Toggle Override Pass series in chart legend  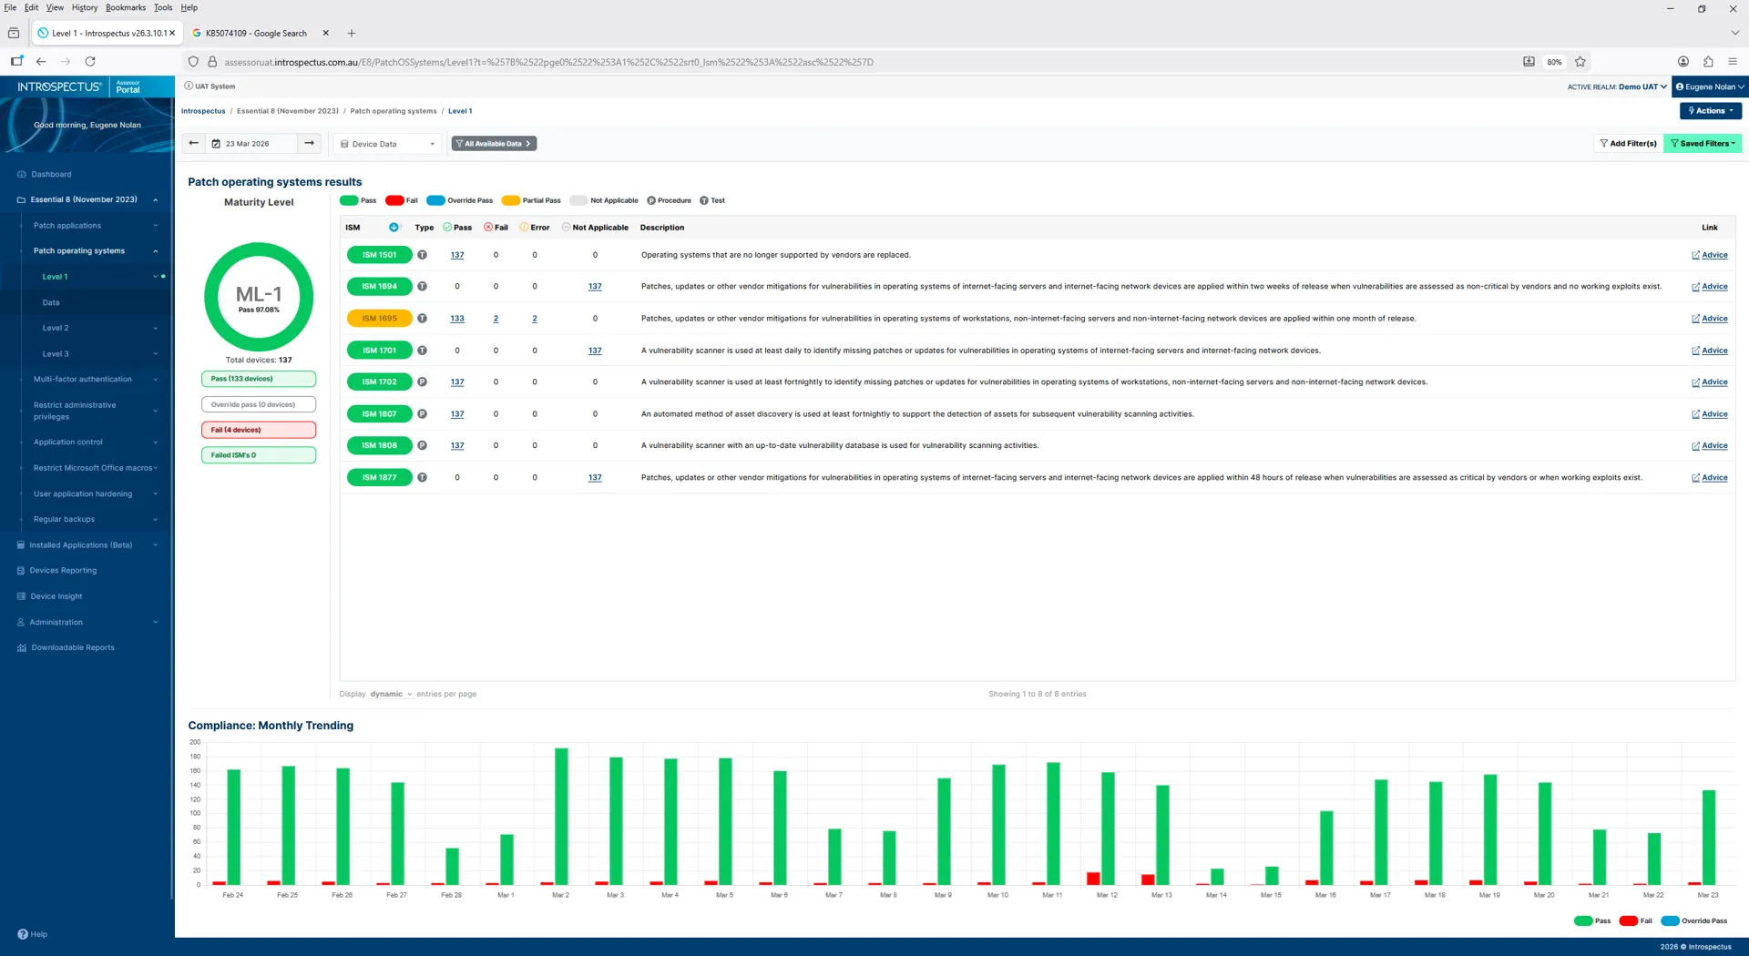click(x=1694, y=920)
